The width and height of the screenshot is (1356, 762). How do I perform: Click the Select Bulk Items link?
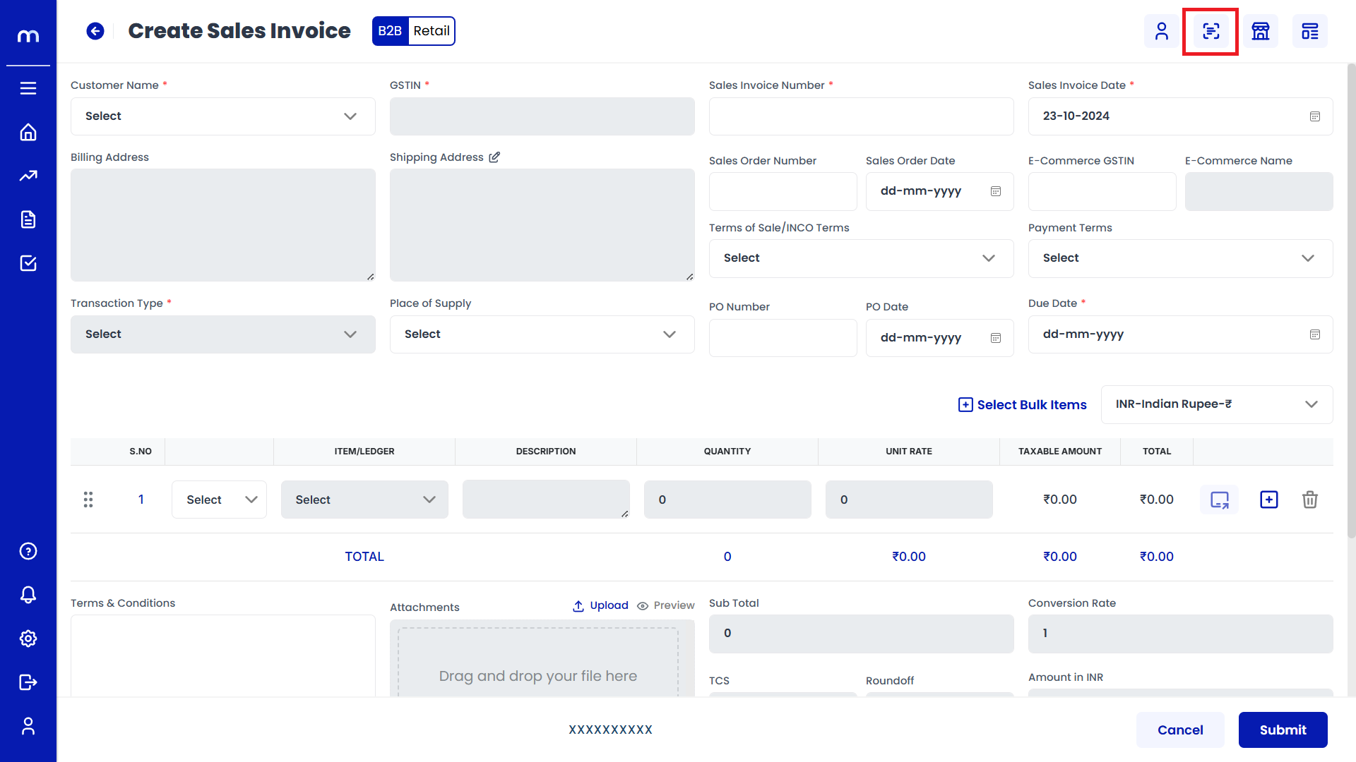pos(1023,404)
